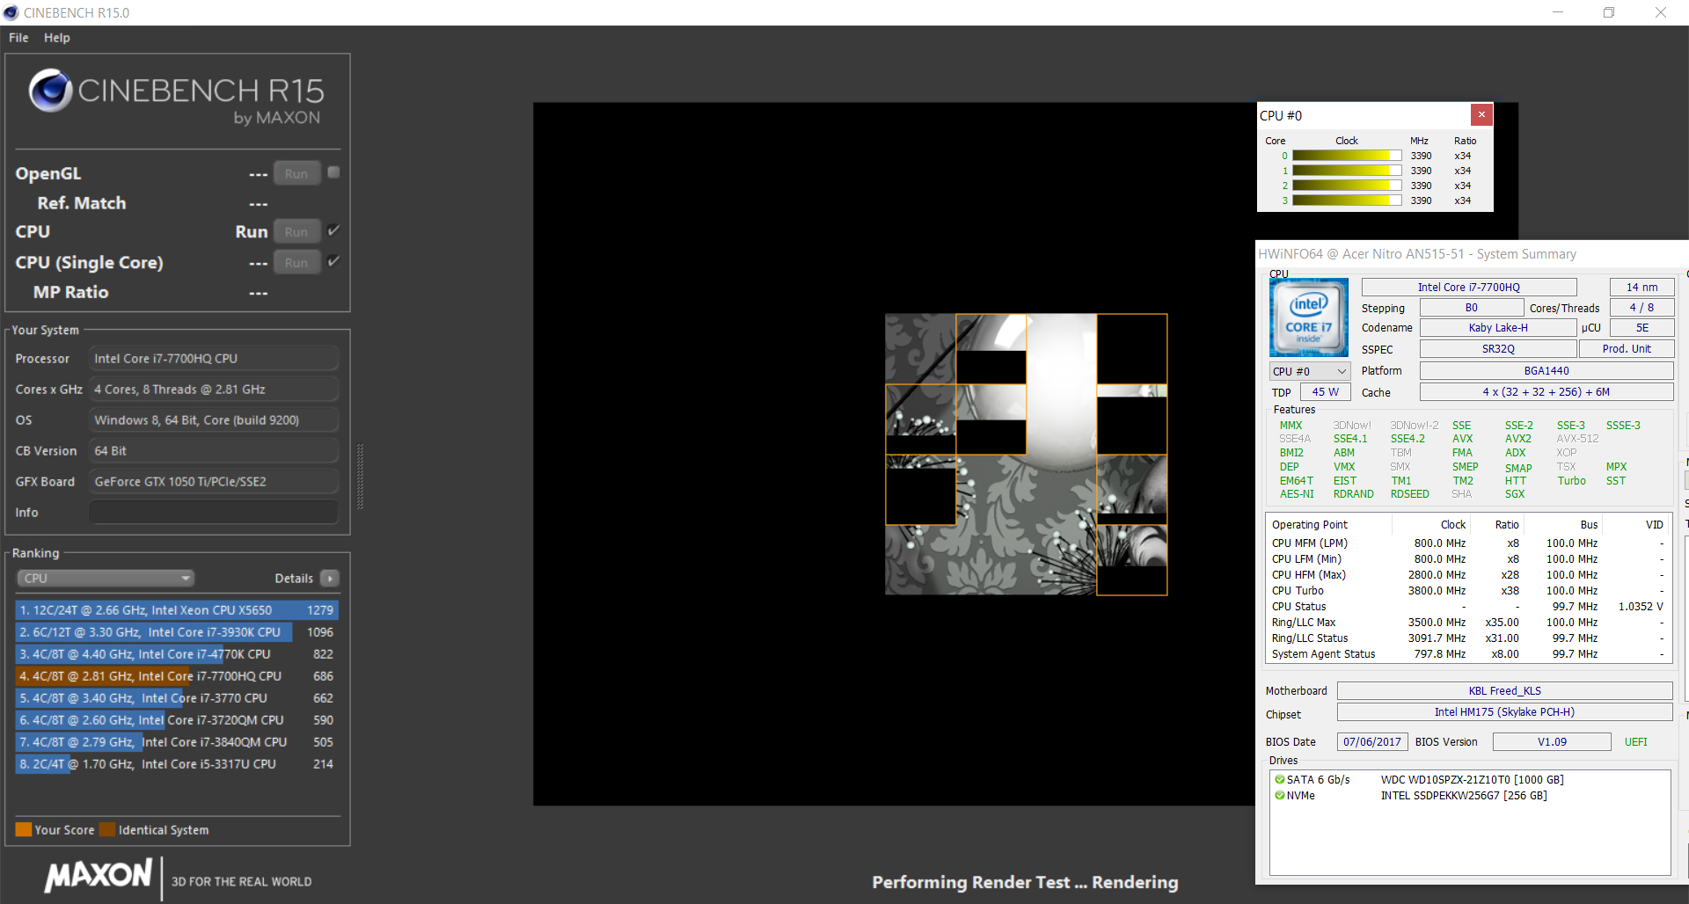
Task: Select the Core i7-3840QM ranking row
Action: 177,742
